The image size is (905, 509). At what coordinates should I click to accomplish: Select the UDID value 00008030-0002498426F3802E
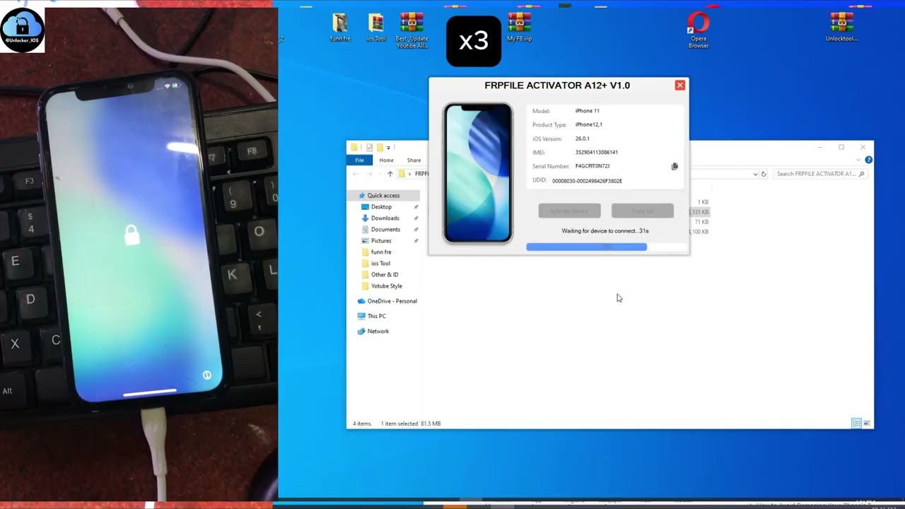(588, 181)
